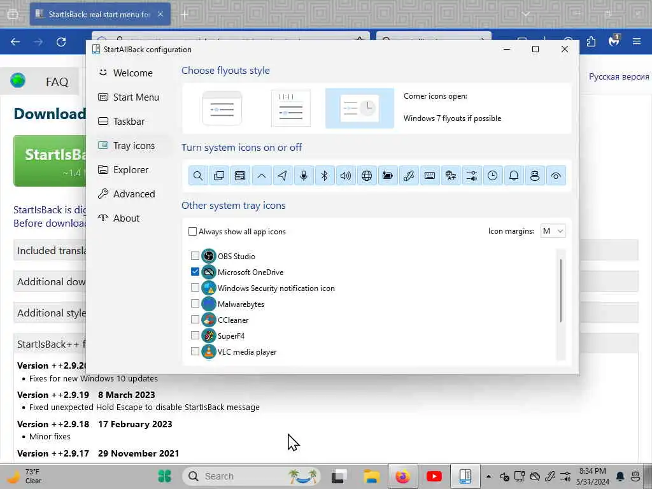The width and height of the screenshot is (652, 489).
Task: Toggle the Volume speaker system icon
Action: [346, 176]
